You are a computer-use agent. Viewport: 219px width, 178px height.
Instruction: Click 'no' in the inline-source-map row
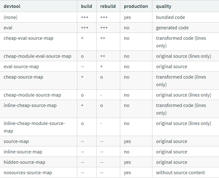pyautogui.click(x=127, y=152)
